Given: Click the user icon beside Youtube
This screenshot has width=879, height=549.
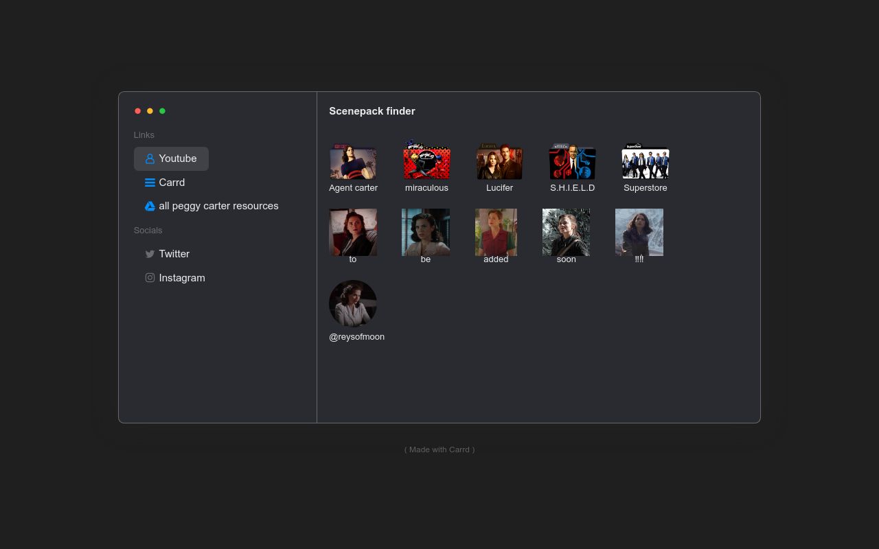Looking at the screenshot, I should click(150, 159).
